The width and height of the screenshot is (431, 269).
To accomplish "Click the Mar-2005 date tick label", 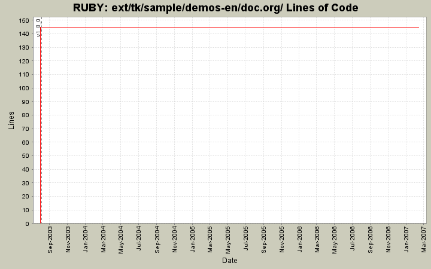I will point(210,240).
